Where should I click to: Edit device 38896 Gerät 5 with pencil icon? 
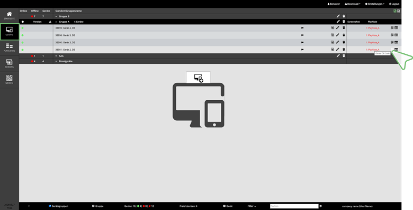click(338, 35)
